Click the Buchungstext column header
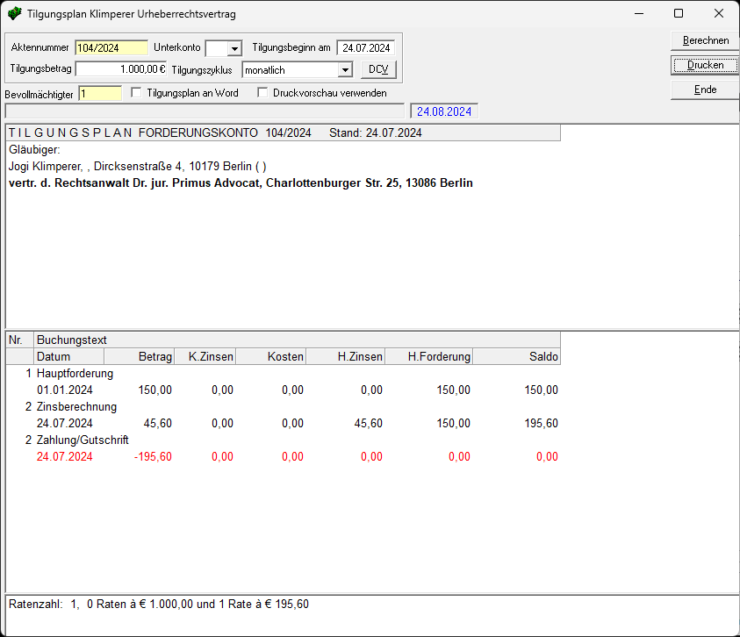 (297, 340)
